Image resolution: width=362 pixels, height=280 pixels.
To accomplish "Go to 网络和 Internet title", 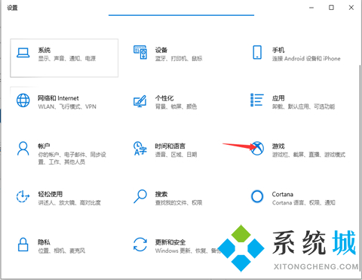I will coord(58,98).
